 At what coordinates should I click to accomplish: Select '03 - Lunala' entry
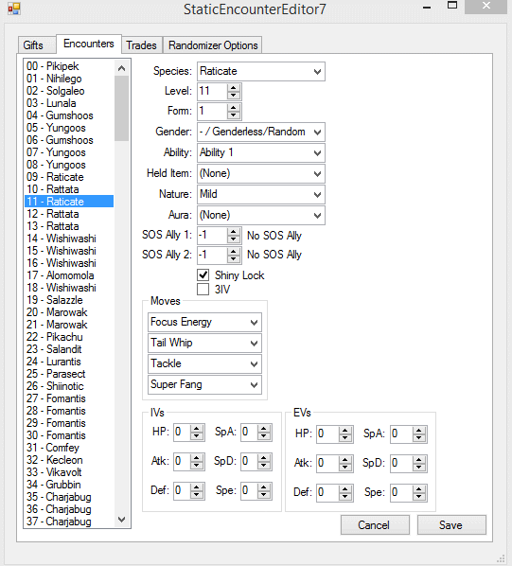69,103
